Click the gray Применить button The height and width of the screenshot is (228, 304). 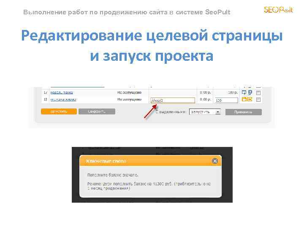coord(243,112)
